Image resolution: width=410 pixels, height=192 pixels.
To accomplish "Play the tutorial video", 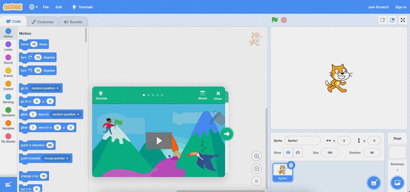I will 159,141.
